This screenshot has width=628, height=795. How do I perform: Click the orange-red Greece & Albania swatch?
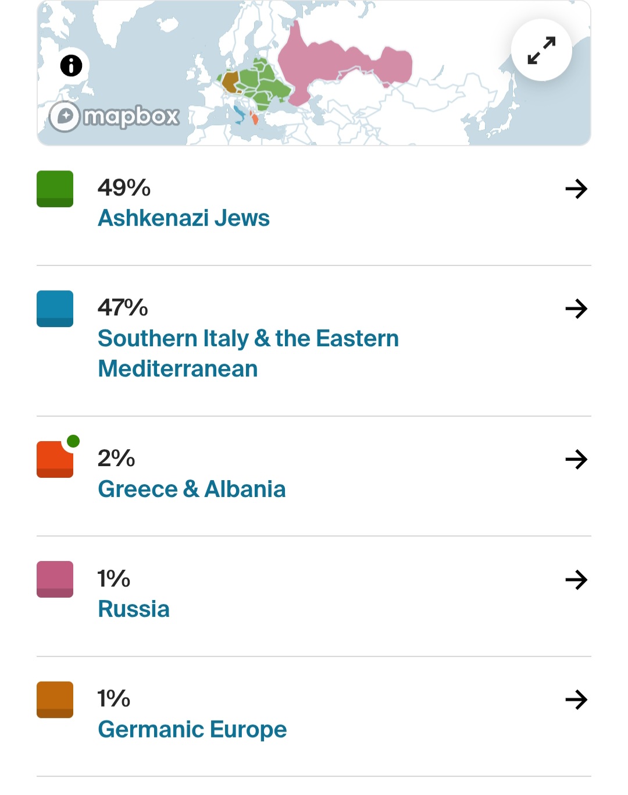[55, 460]
